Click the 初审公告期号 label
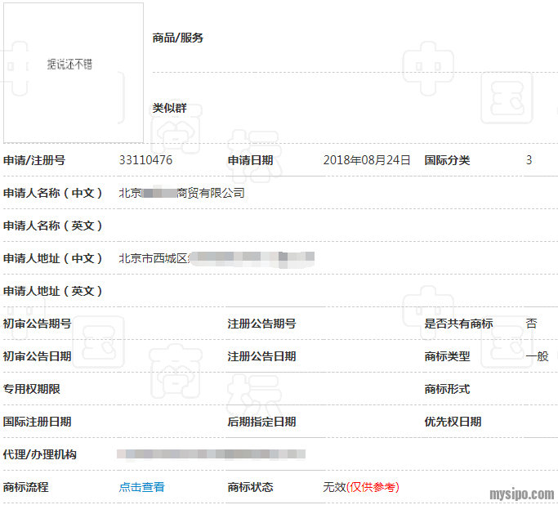This screenshot has width=558, height=505. 38,324
